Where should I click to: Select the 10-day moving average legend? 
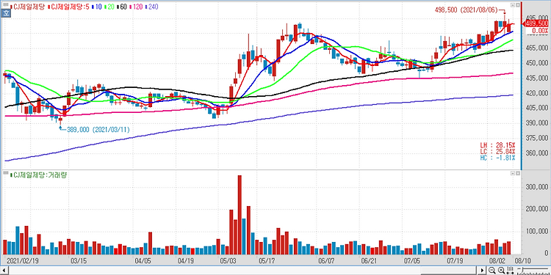click(x=97, y=7)
